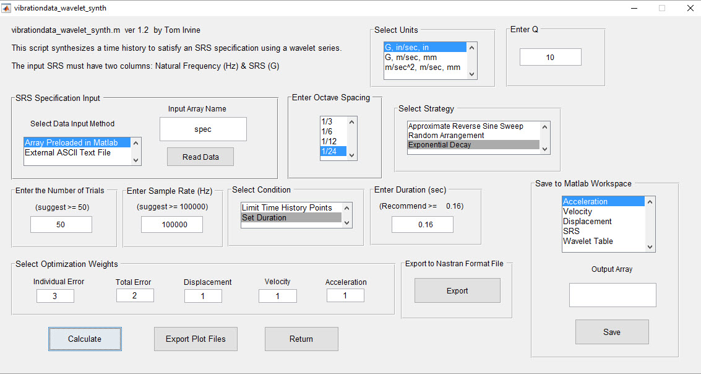Screen dimensions: 701x374
Task: Choose 1/12 octave spacing
Action: [329, 141]
